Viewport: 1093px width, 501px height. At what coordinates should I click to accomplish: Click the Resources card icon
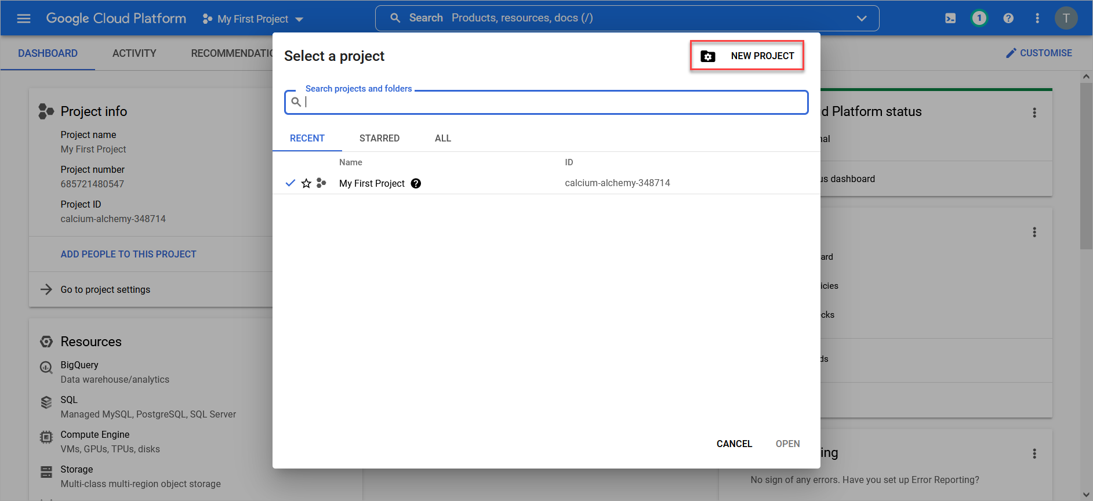pyautogui.click(x=46, y=342)
